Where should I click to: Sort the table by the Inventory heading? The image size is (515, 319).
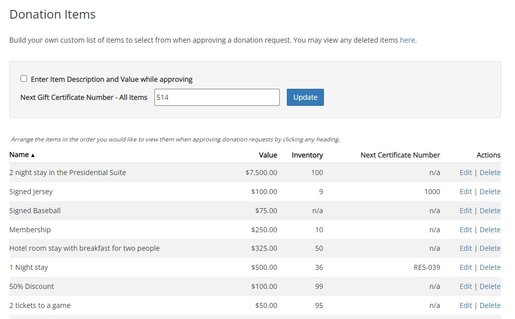click(307, 154)
